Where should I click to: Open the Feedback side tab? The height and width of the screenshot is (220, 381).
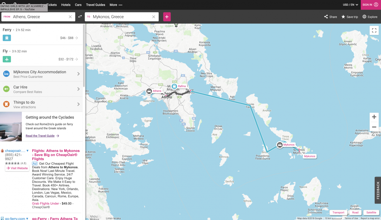click(x=378, y=190)
